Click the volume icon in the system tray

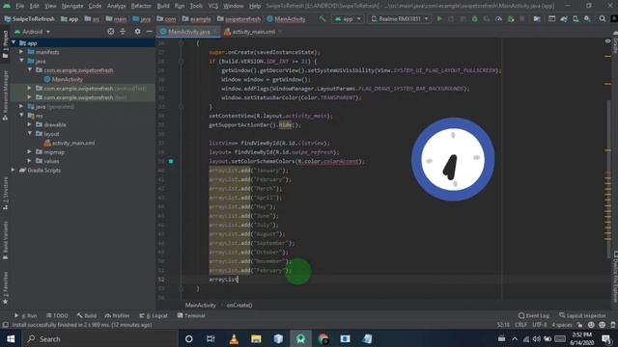(537, 338)
